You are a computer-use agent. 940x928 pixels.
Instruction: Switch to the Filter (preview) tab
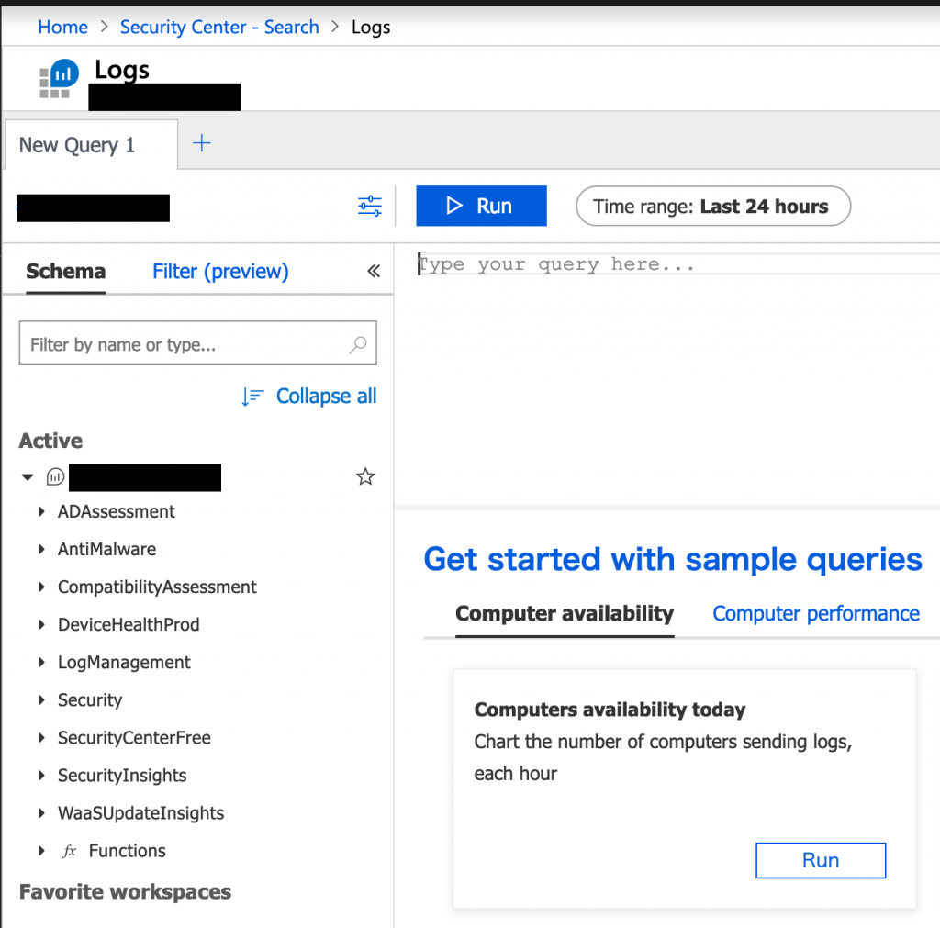tap(220, 272)
